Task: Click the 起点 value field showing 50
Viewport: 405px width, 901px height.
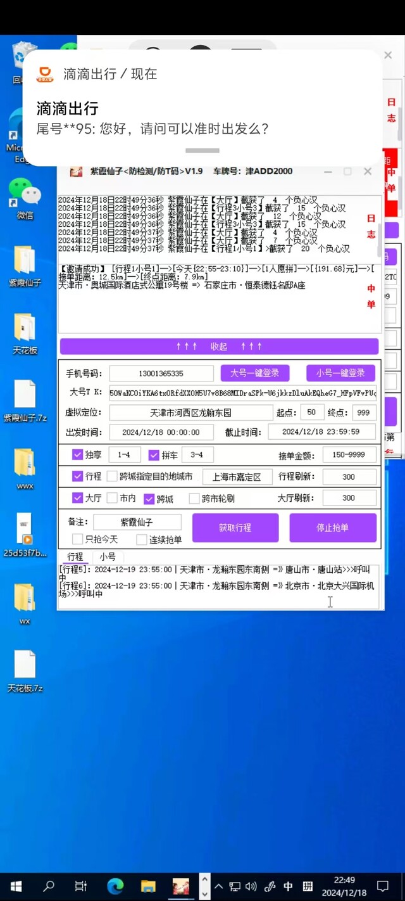Action: coord(312,412)
